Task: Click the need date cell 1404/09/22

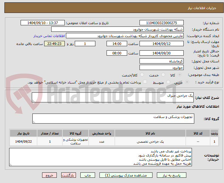Action: 24,142
